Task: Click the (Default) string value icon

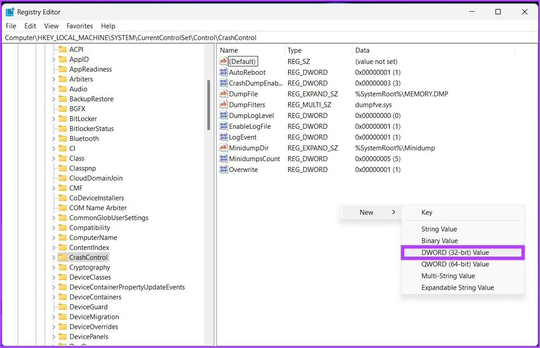Action: 224,62
